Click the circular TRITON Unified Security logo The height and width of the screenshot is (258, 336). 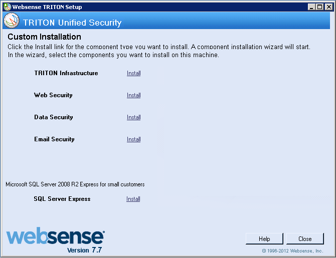12,21
